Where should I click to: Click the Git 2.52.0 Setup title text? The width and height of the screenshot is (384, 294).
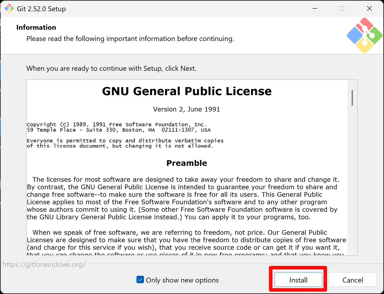[x=41, y=9]
